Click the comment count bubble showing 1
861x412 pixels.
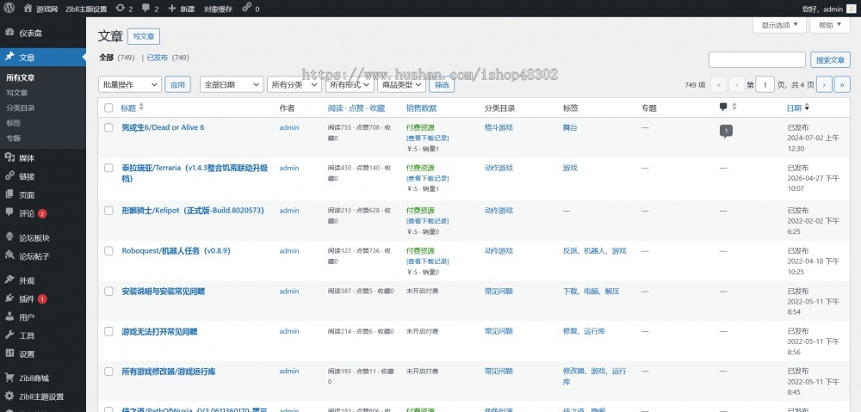point(726,131)
